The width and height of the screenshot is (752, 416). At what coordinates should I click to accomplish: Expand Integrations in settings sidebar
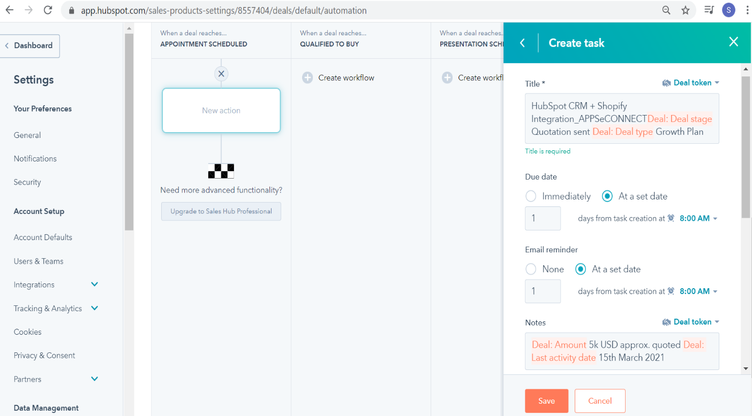95,284
